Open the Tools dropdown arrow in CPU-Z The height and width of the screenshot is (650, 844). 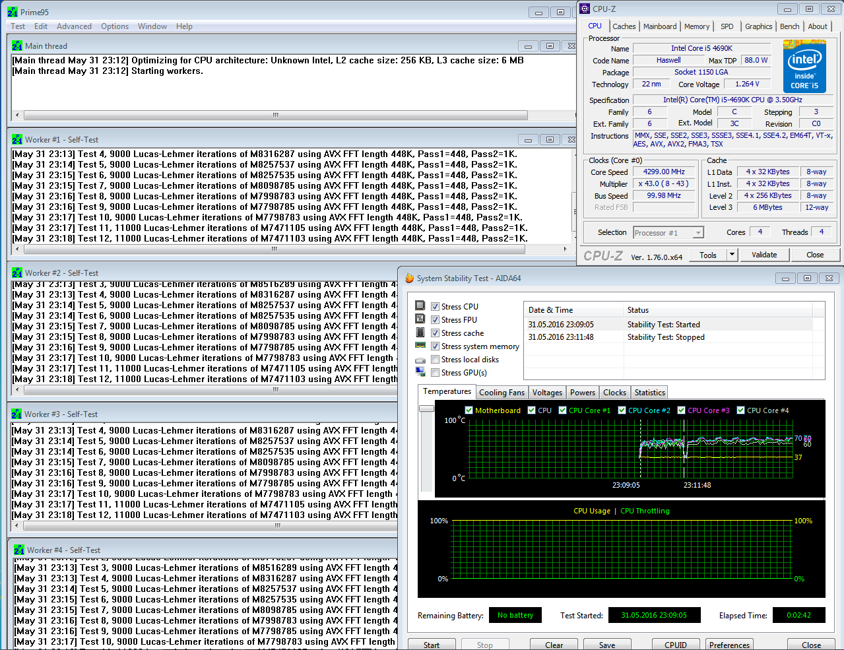pyautogui.click(x=731, y=255)
